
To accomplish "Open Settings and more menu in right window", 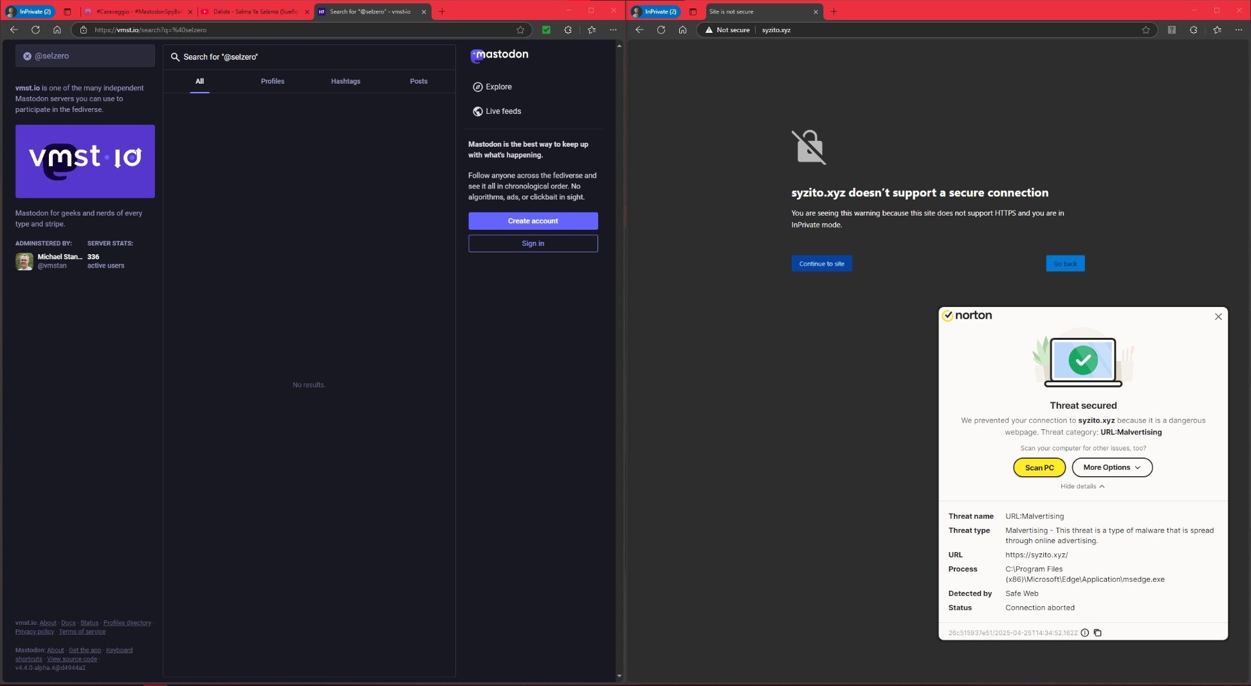I will [1238, 30].
